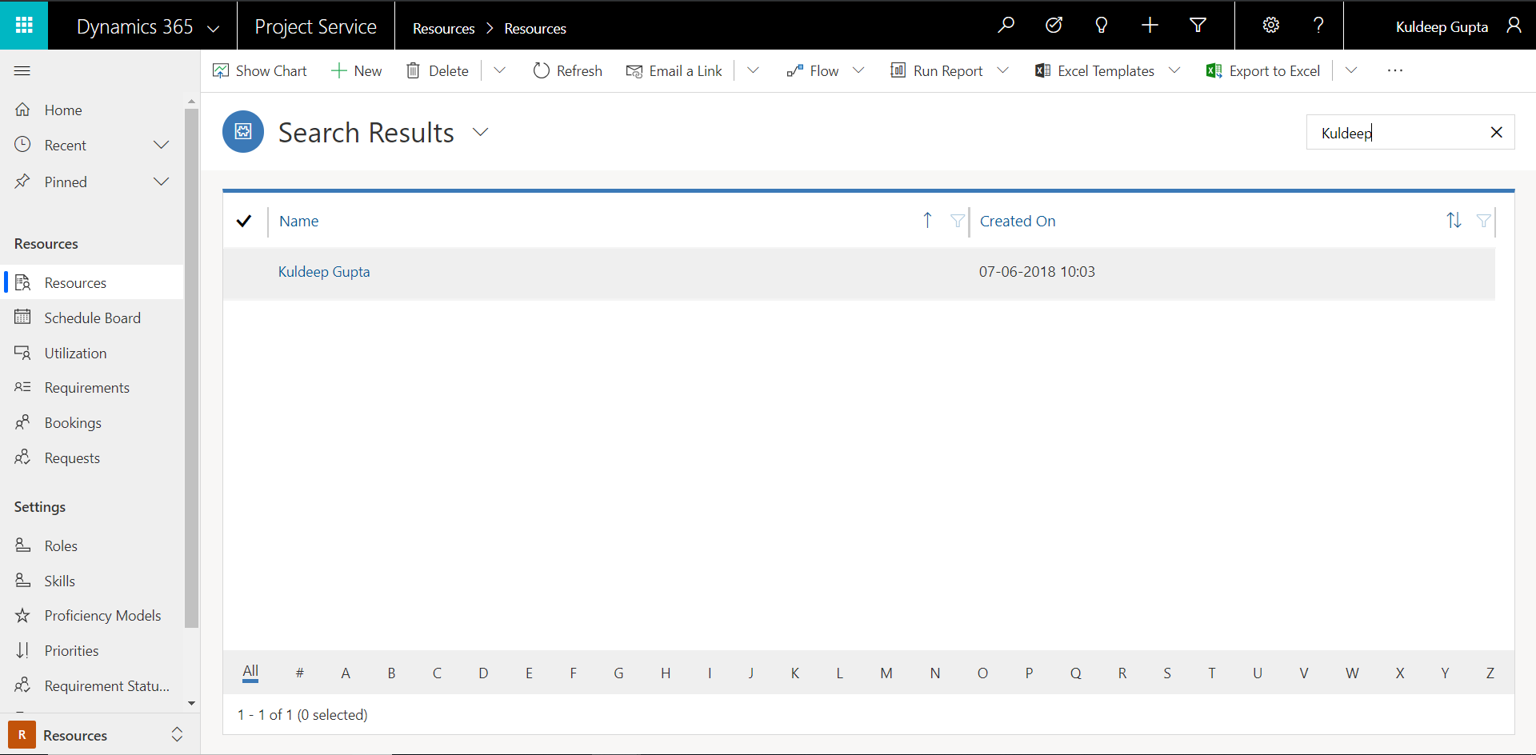Click New to create a resource
The image size is (1536, 755).
357,71
